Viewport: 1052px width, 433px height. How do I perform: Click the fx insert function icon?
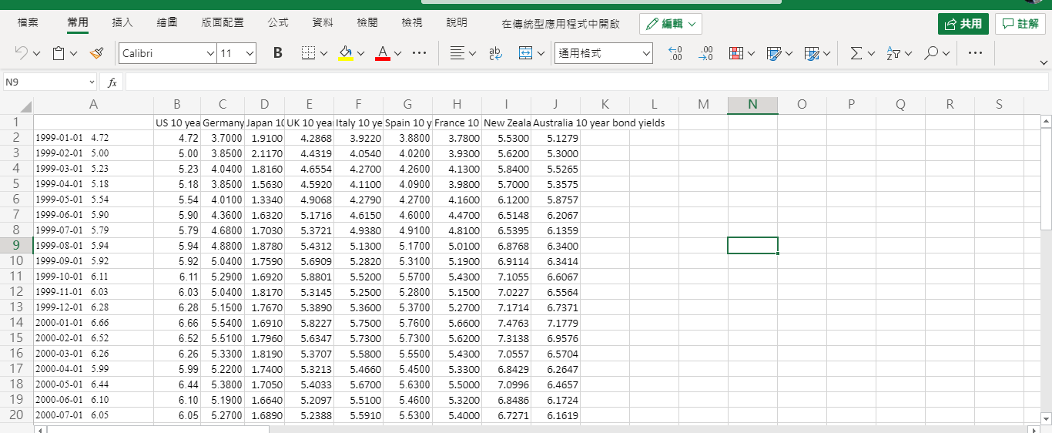point(112,82)
